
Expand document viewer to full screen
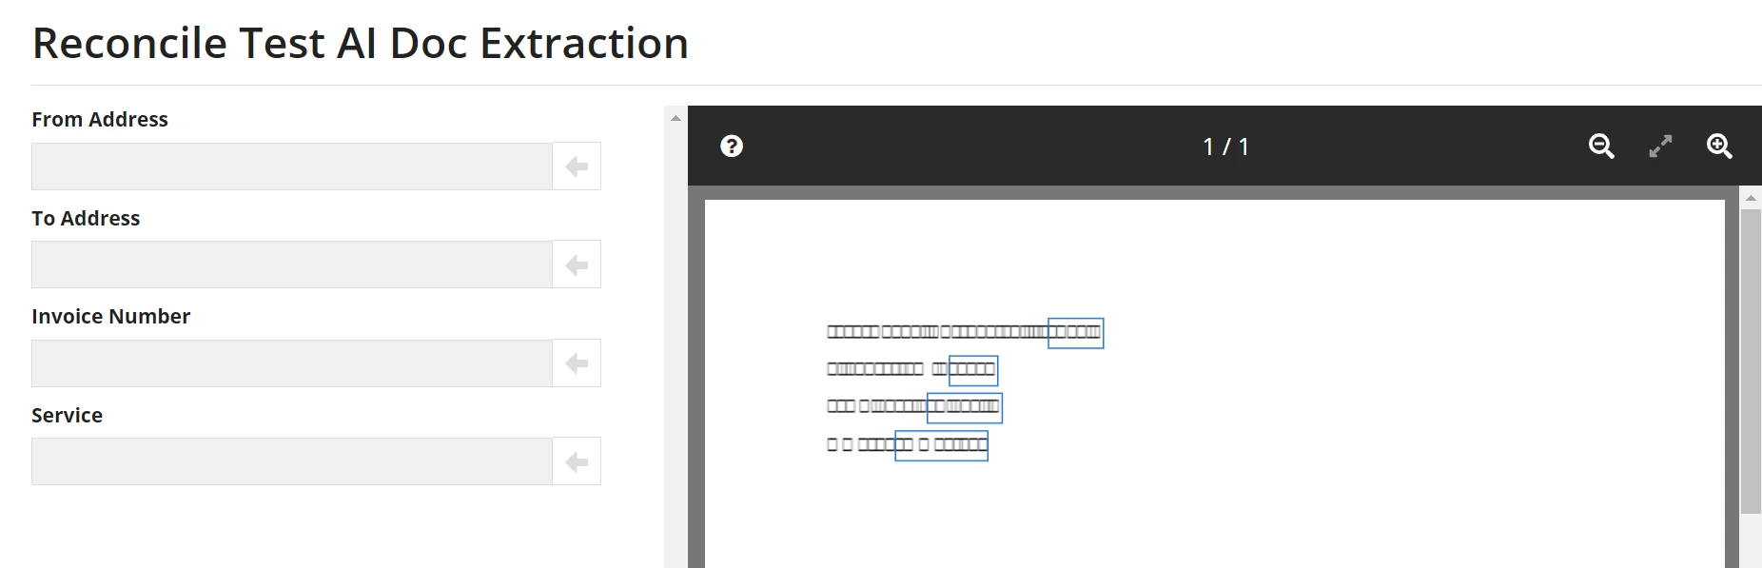(x=1660, y=146)
